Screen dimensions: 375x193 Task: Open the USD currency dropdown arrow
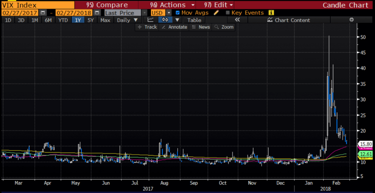169,12
